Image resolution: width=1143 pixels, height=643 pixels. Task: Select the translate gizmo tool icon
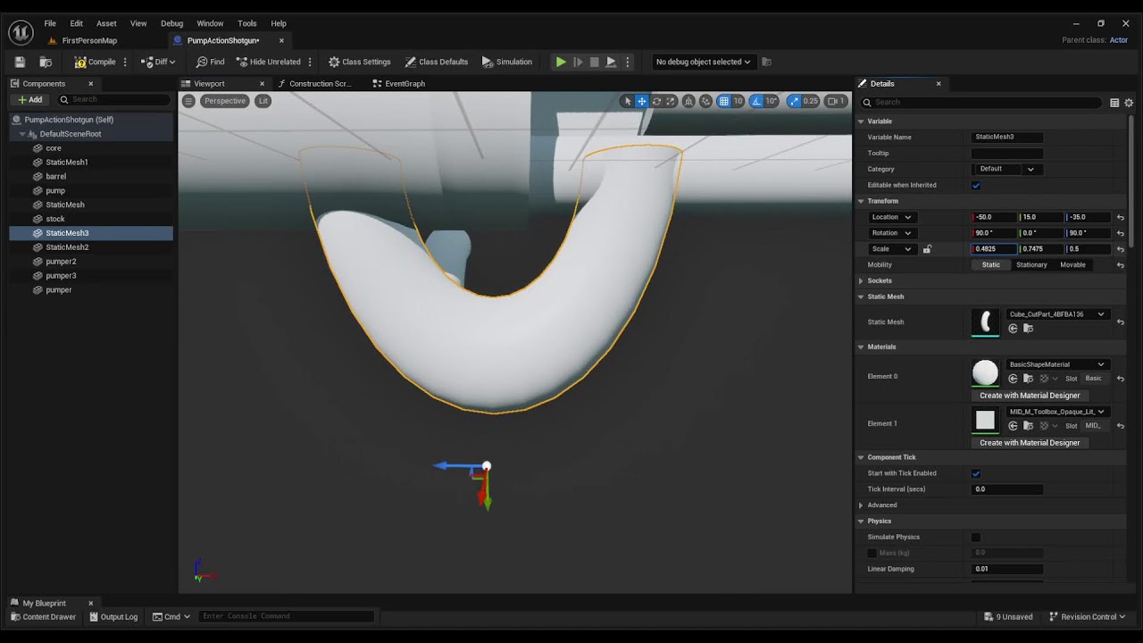642,101
